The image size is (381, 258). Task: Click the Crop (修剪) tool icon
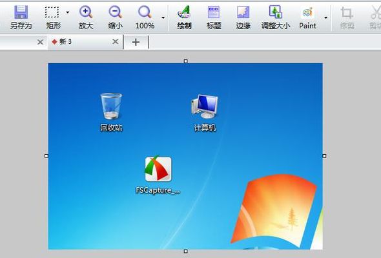(347, 13)
